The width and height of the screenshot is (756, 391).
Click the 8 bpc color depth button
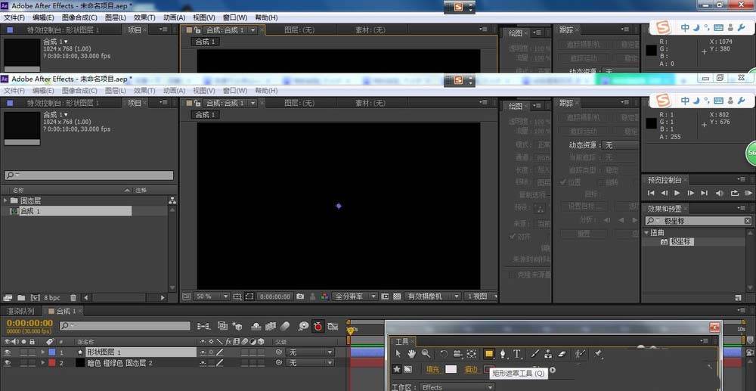(x=52, y=297)
